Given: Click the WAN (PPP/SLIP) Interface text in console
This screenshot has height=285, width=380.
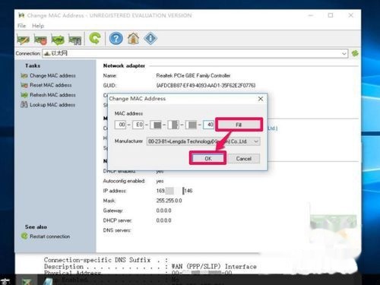Looking at the screenshot, I should point(214,267).
